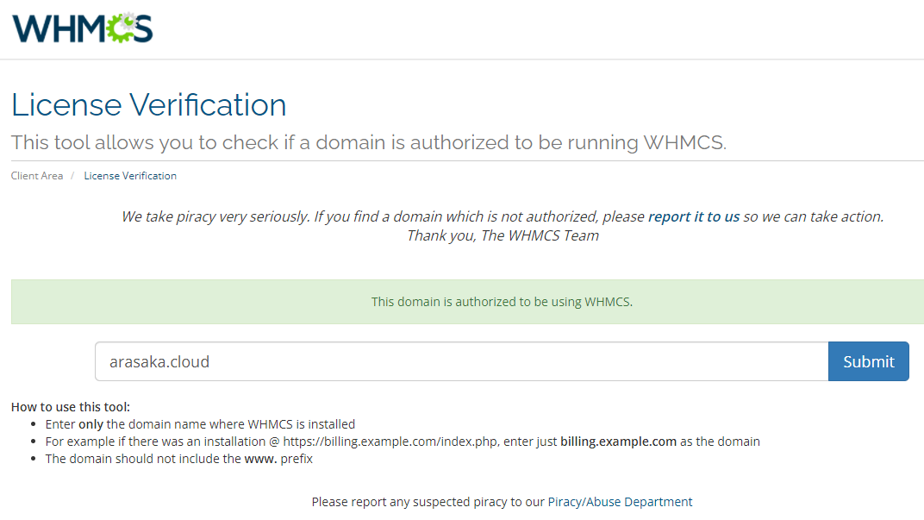Open the Piracy/Abuse Department link
This screenshot has width=924, height=520.
[620, 502]
